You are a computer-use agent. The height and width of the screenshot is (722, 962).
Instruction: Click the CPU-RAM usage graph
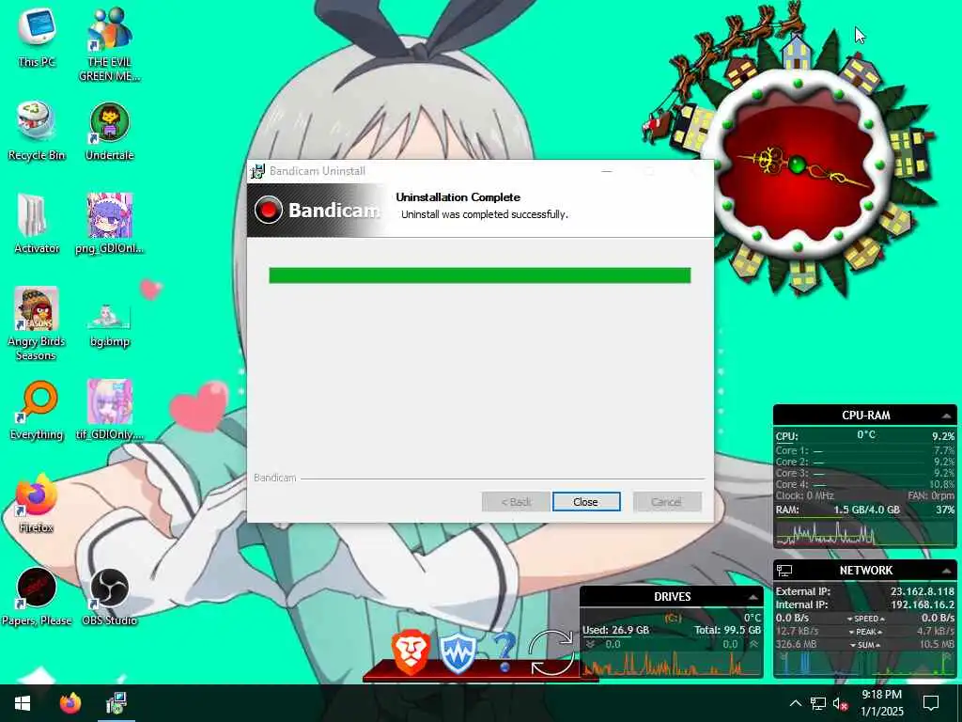point(865,532)
